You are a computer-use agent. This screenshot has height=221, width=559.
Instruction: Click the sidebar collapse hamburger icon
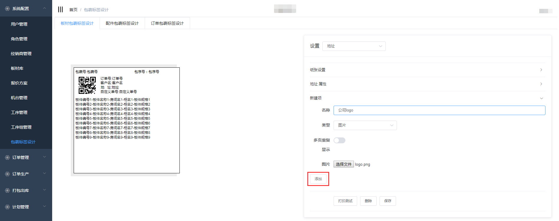pos(60,9)
